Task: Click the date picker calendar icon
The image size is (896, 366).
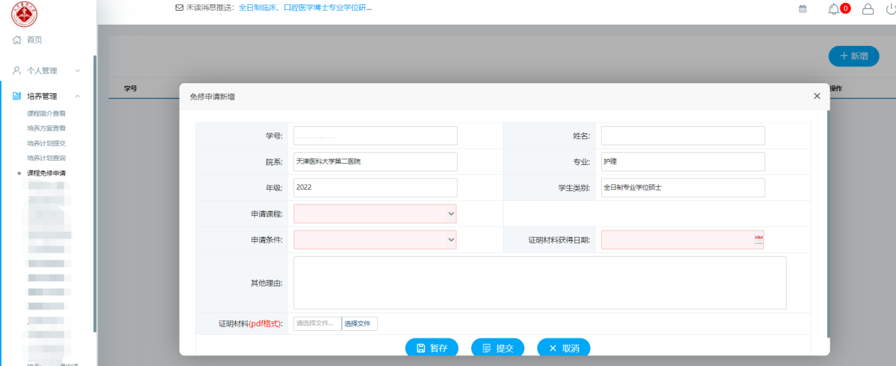Action: [x=758, y=240]
